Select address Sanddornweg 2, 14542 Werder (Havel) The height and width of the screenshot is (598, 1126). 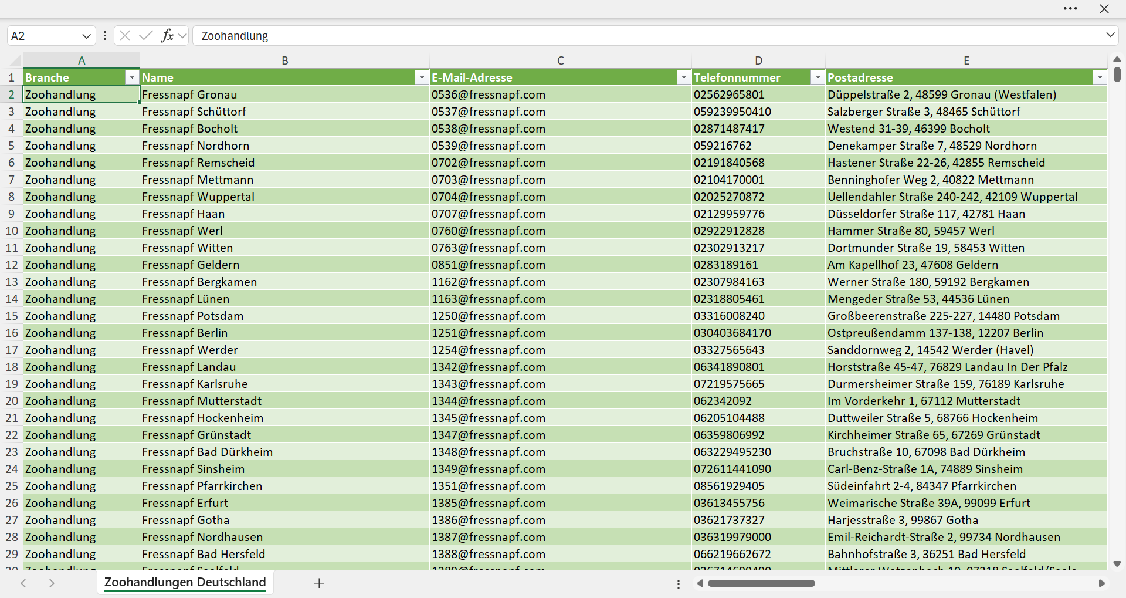click(966, 350)
